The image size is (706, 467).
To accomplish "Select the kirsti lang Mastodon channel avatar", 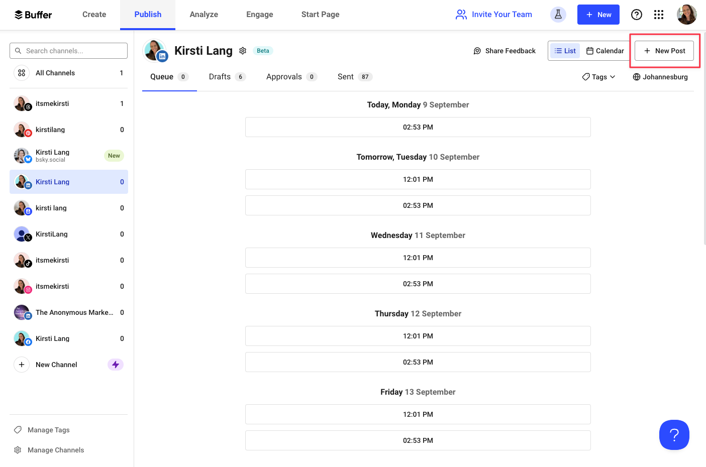I will [22, 208].
